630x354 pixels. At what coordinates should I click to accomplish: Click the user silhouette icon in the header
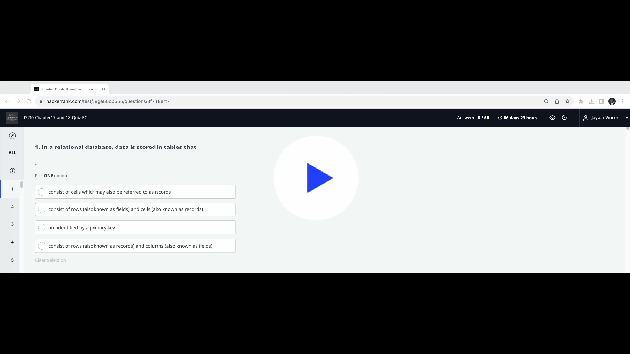pyautogui.click(x=585, y=118)
